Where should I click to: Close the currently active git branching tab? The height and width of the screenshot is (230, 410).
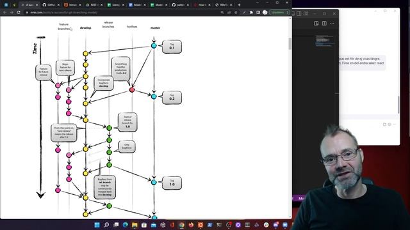[x=37, y=4]
